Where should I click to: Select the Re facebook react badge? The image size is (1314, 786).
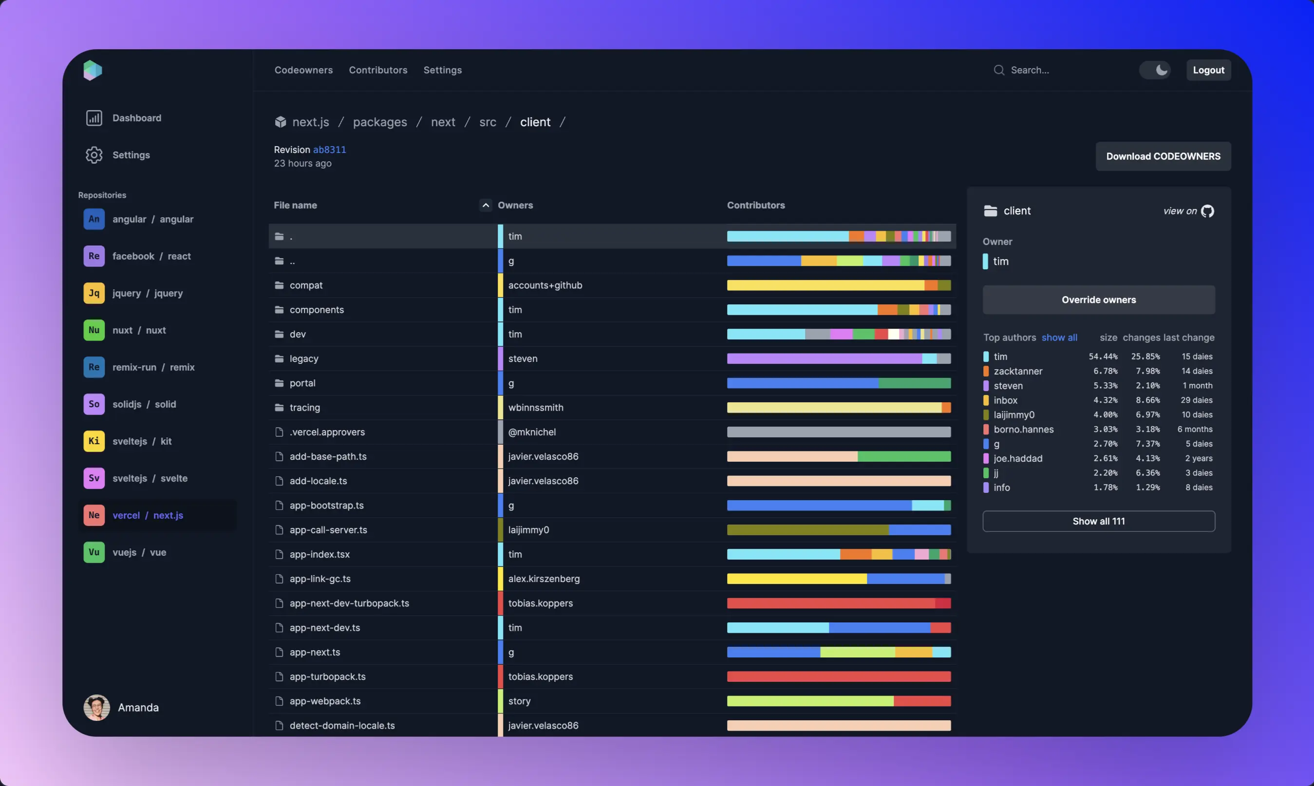(x=94, y=256)
